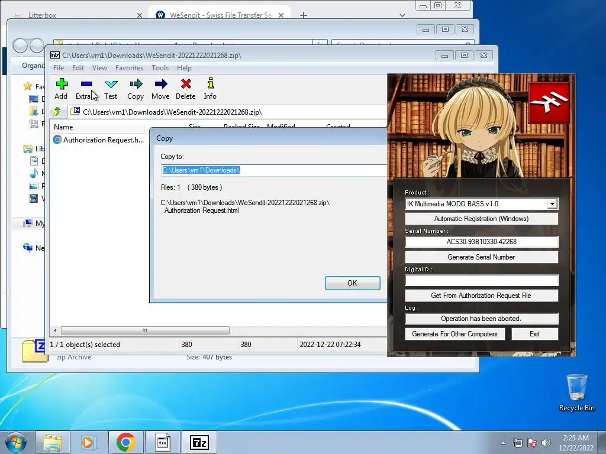Viewport: 606px width, 454px height.
Task: Open the View menu in 7-Zip
Action: 99,68
